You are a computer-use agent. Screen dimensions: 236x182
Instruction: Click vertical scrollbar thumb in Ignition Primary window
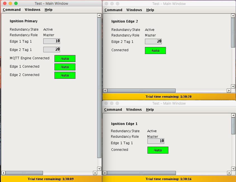(99, 88)
